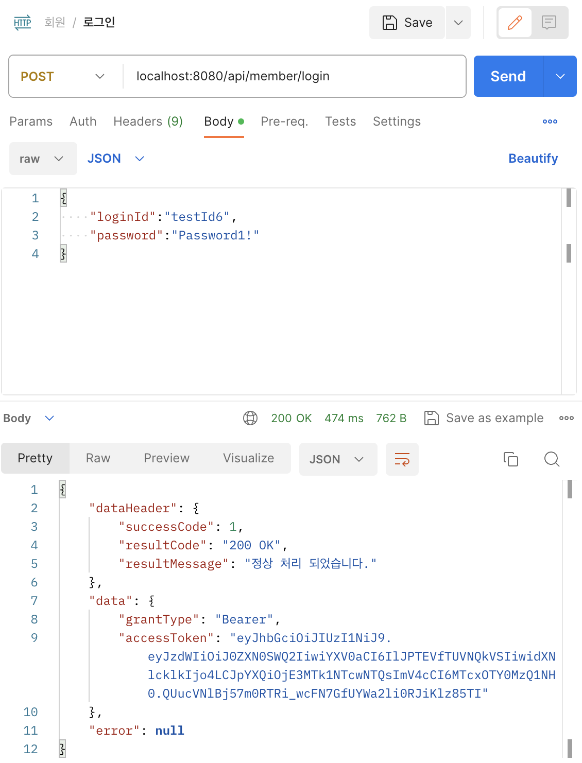Click the resultCode "200 OK" line
582x763 pixels.
pos(203,545)
